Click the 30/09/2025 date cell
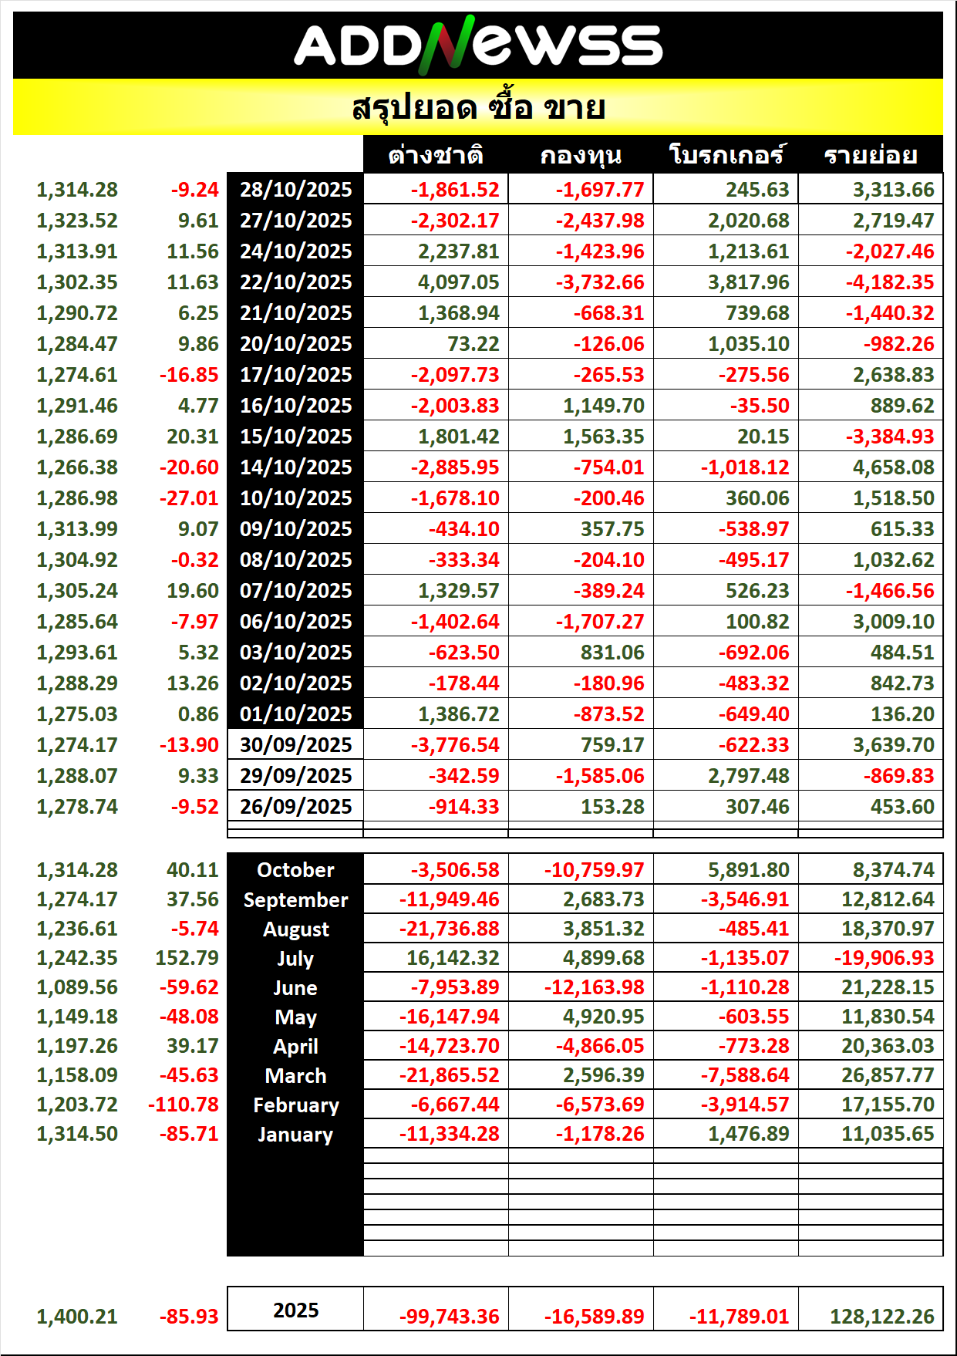The image size is (957, 1356). tap(295, 745)
